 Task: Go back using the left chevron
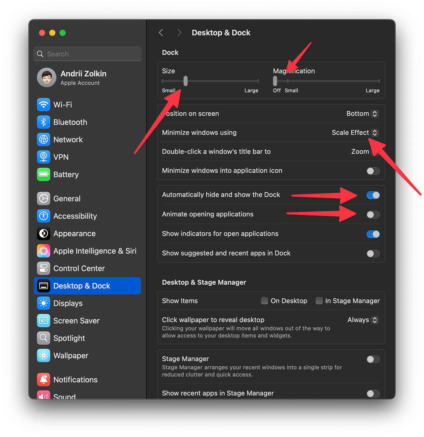[161, 33]
